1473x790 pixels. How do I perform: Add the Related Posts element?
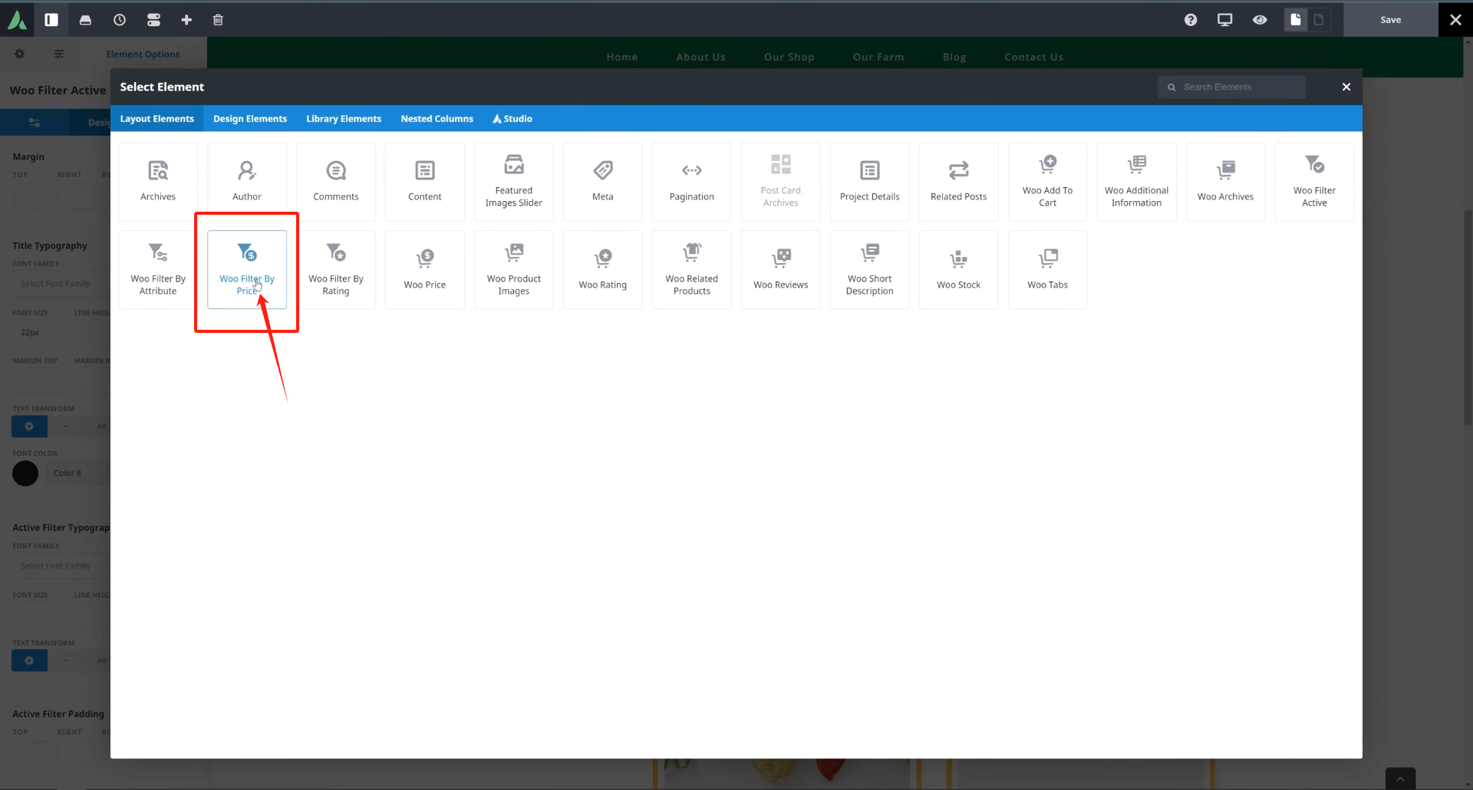958,182
